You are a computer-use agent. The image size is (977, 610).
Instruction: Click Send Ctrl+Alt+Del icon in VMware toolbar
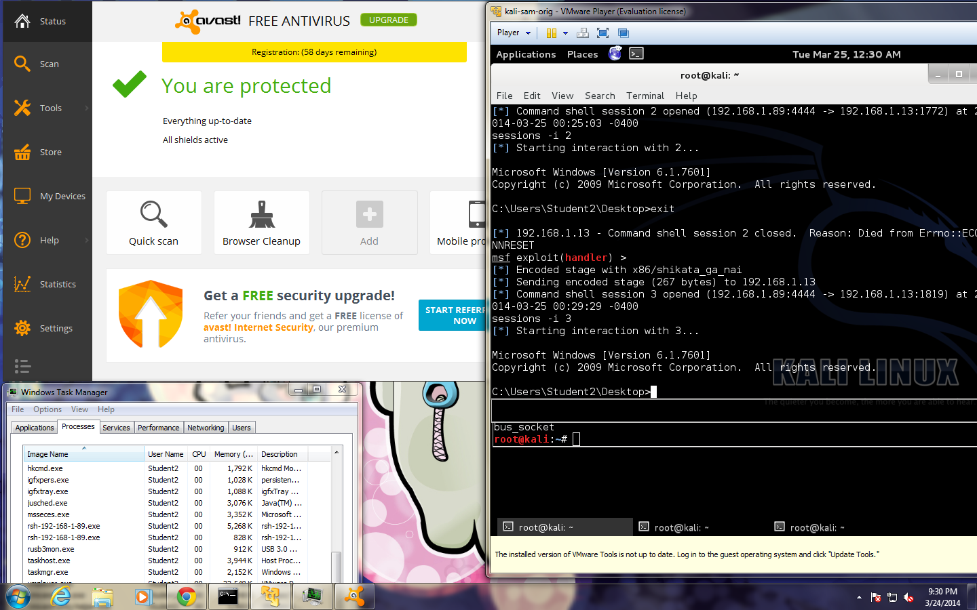[582, 33]
